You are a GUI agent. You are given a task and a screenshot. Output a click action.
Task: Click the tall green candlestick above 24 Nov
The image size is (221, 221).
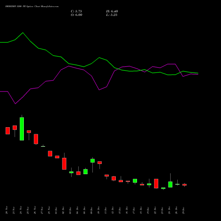(x=22, y=129)
